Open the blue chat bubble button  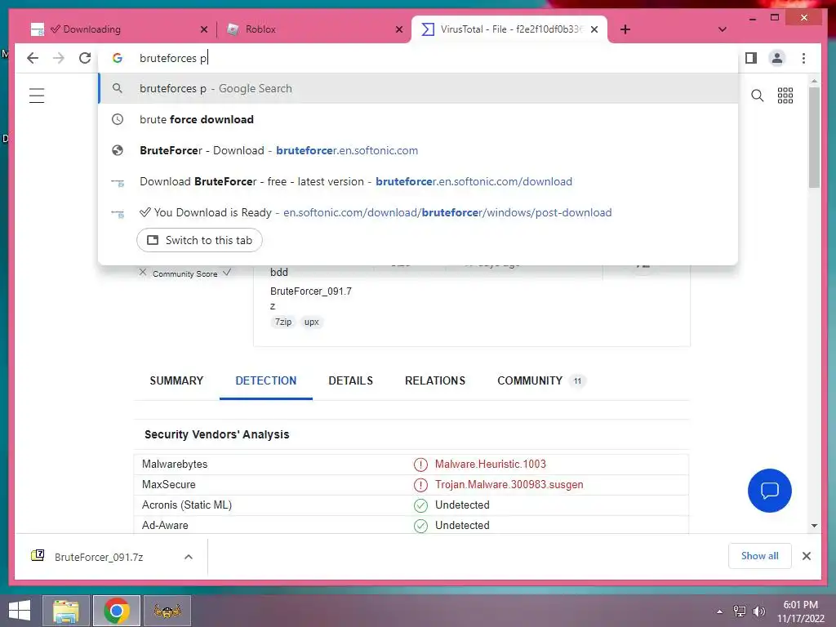769,491
